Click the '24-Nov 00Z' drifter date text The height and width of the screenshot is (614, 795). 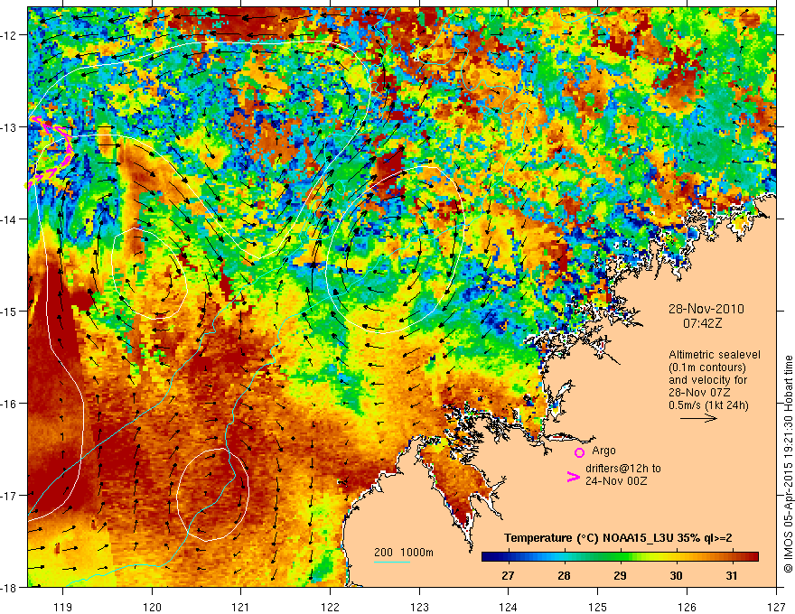tap(616, 481)
